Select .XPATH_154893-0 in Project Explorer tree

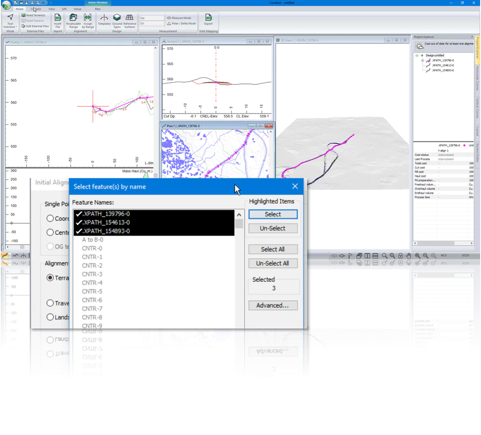coord(443,70)
